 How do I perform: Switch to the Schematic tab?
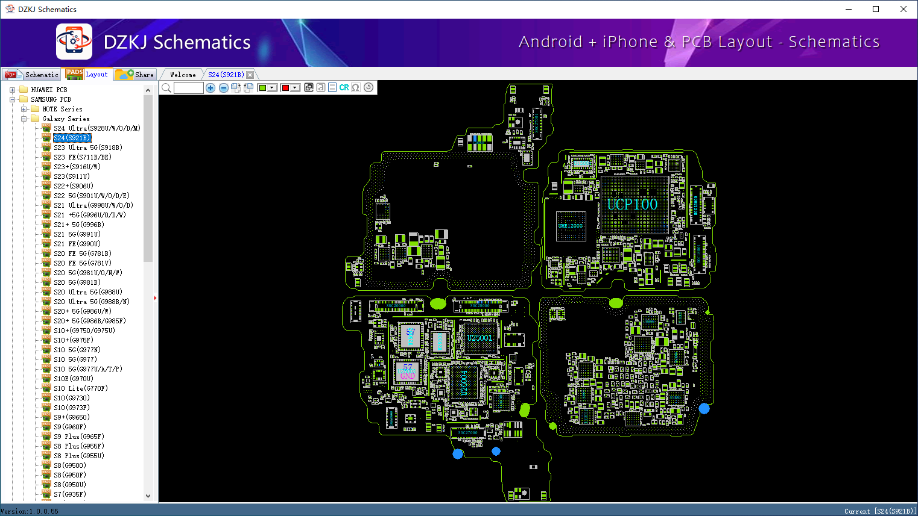click(x=31, y=75)
